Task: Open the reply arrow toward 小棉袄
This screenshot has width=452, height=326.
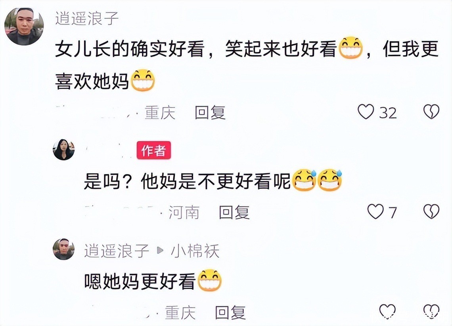Action: [160, 251]
